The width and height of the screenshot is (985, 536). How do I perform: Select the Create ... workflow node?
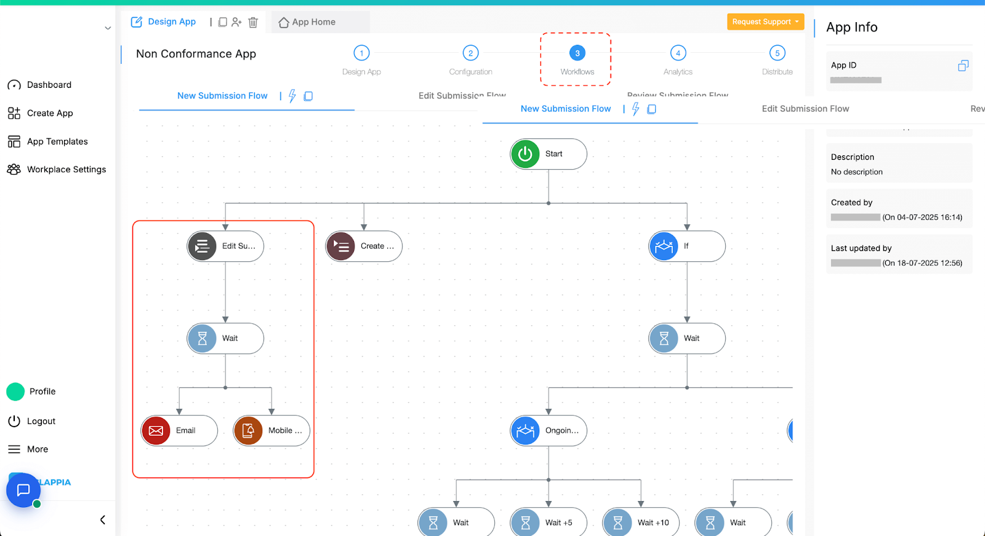pos(364,246)
